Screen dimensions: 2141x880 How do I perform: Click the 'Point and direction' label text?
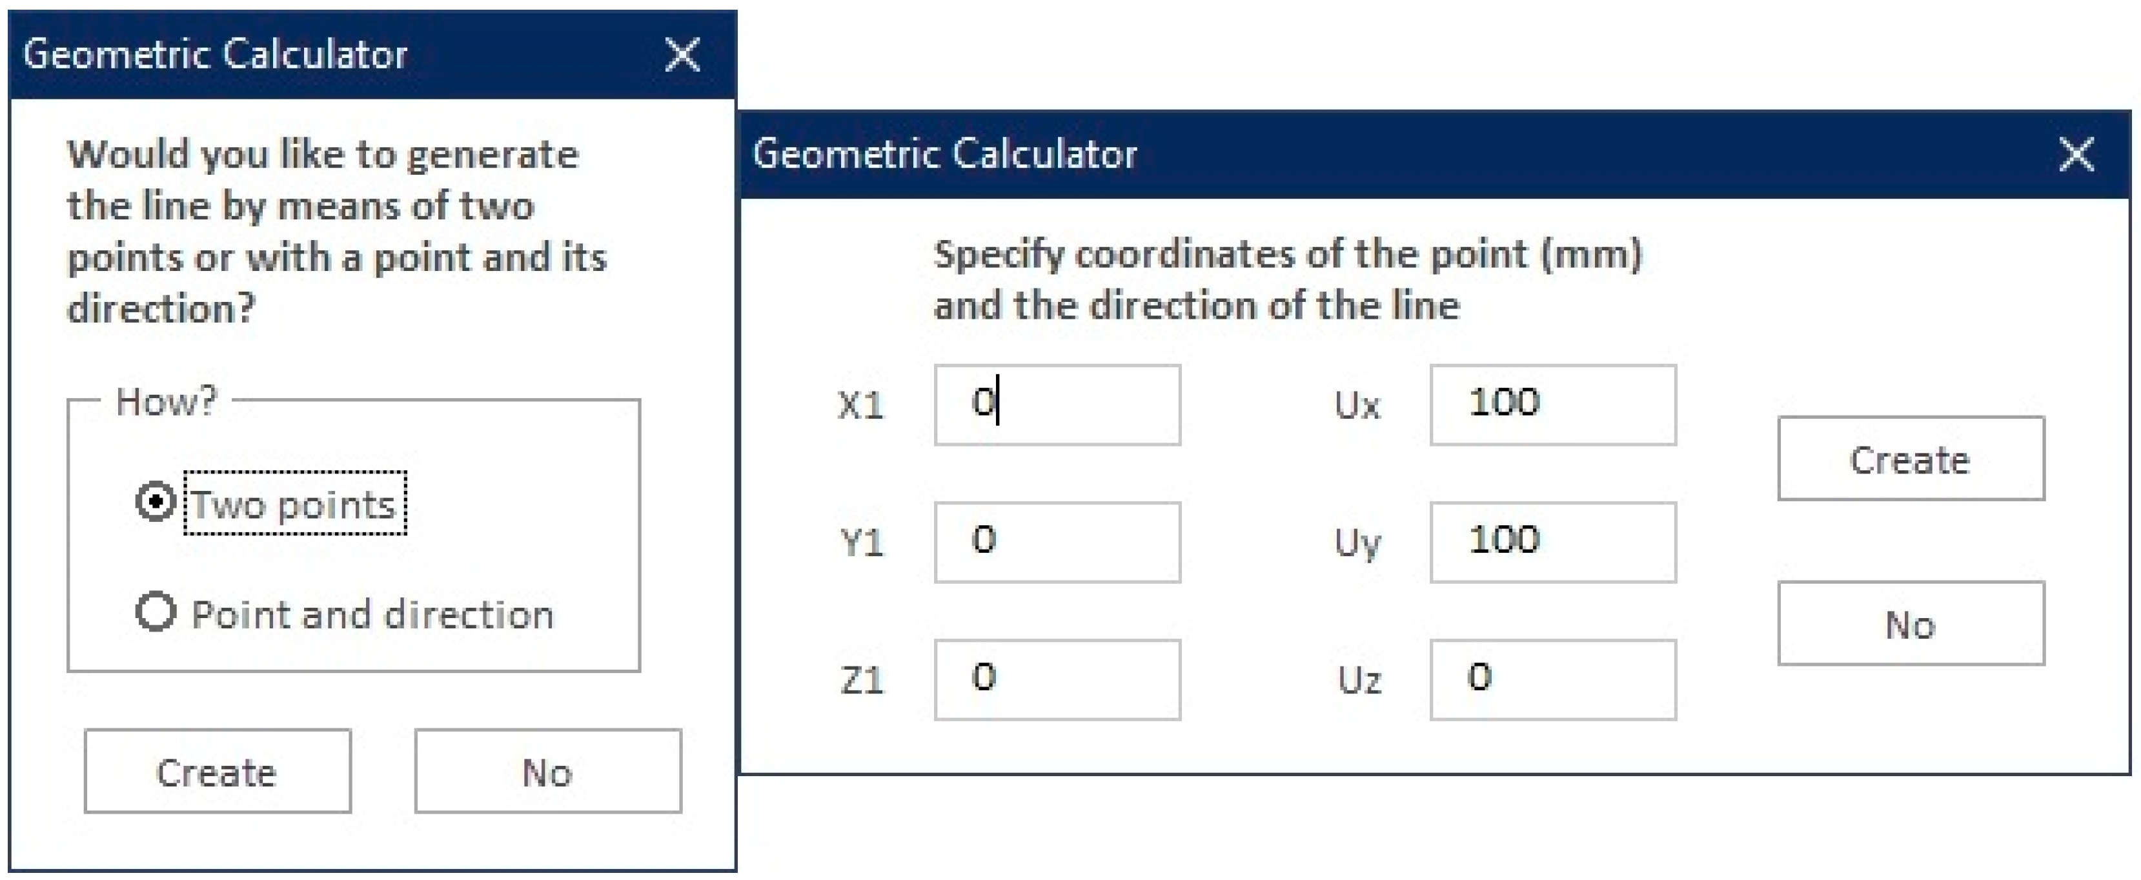pyautogui.click(x=372, y=615)
